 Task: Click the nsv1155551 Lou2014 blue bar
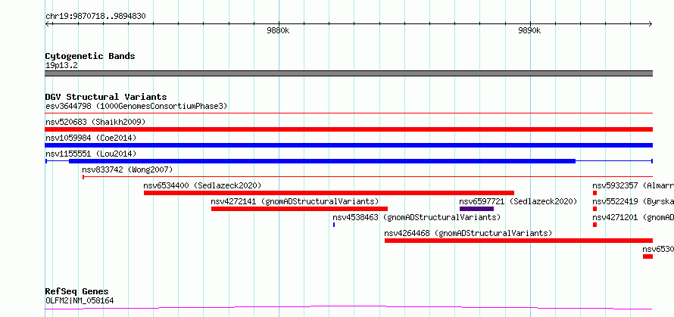322,161
